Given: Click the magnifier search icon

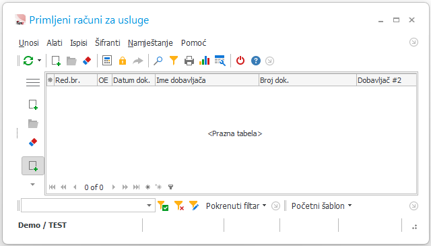Looking at the screenshot, I should coord(158,61).
